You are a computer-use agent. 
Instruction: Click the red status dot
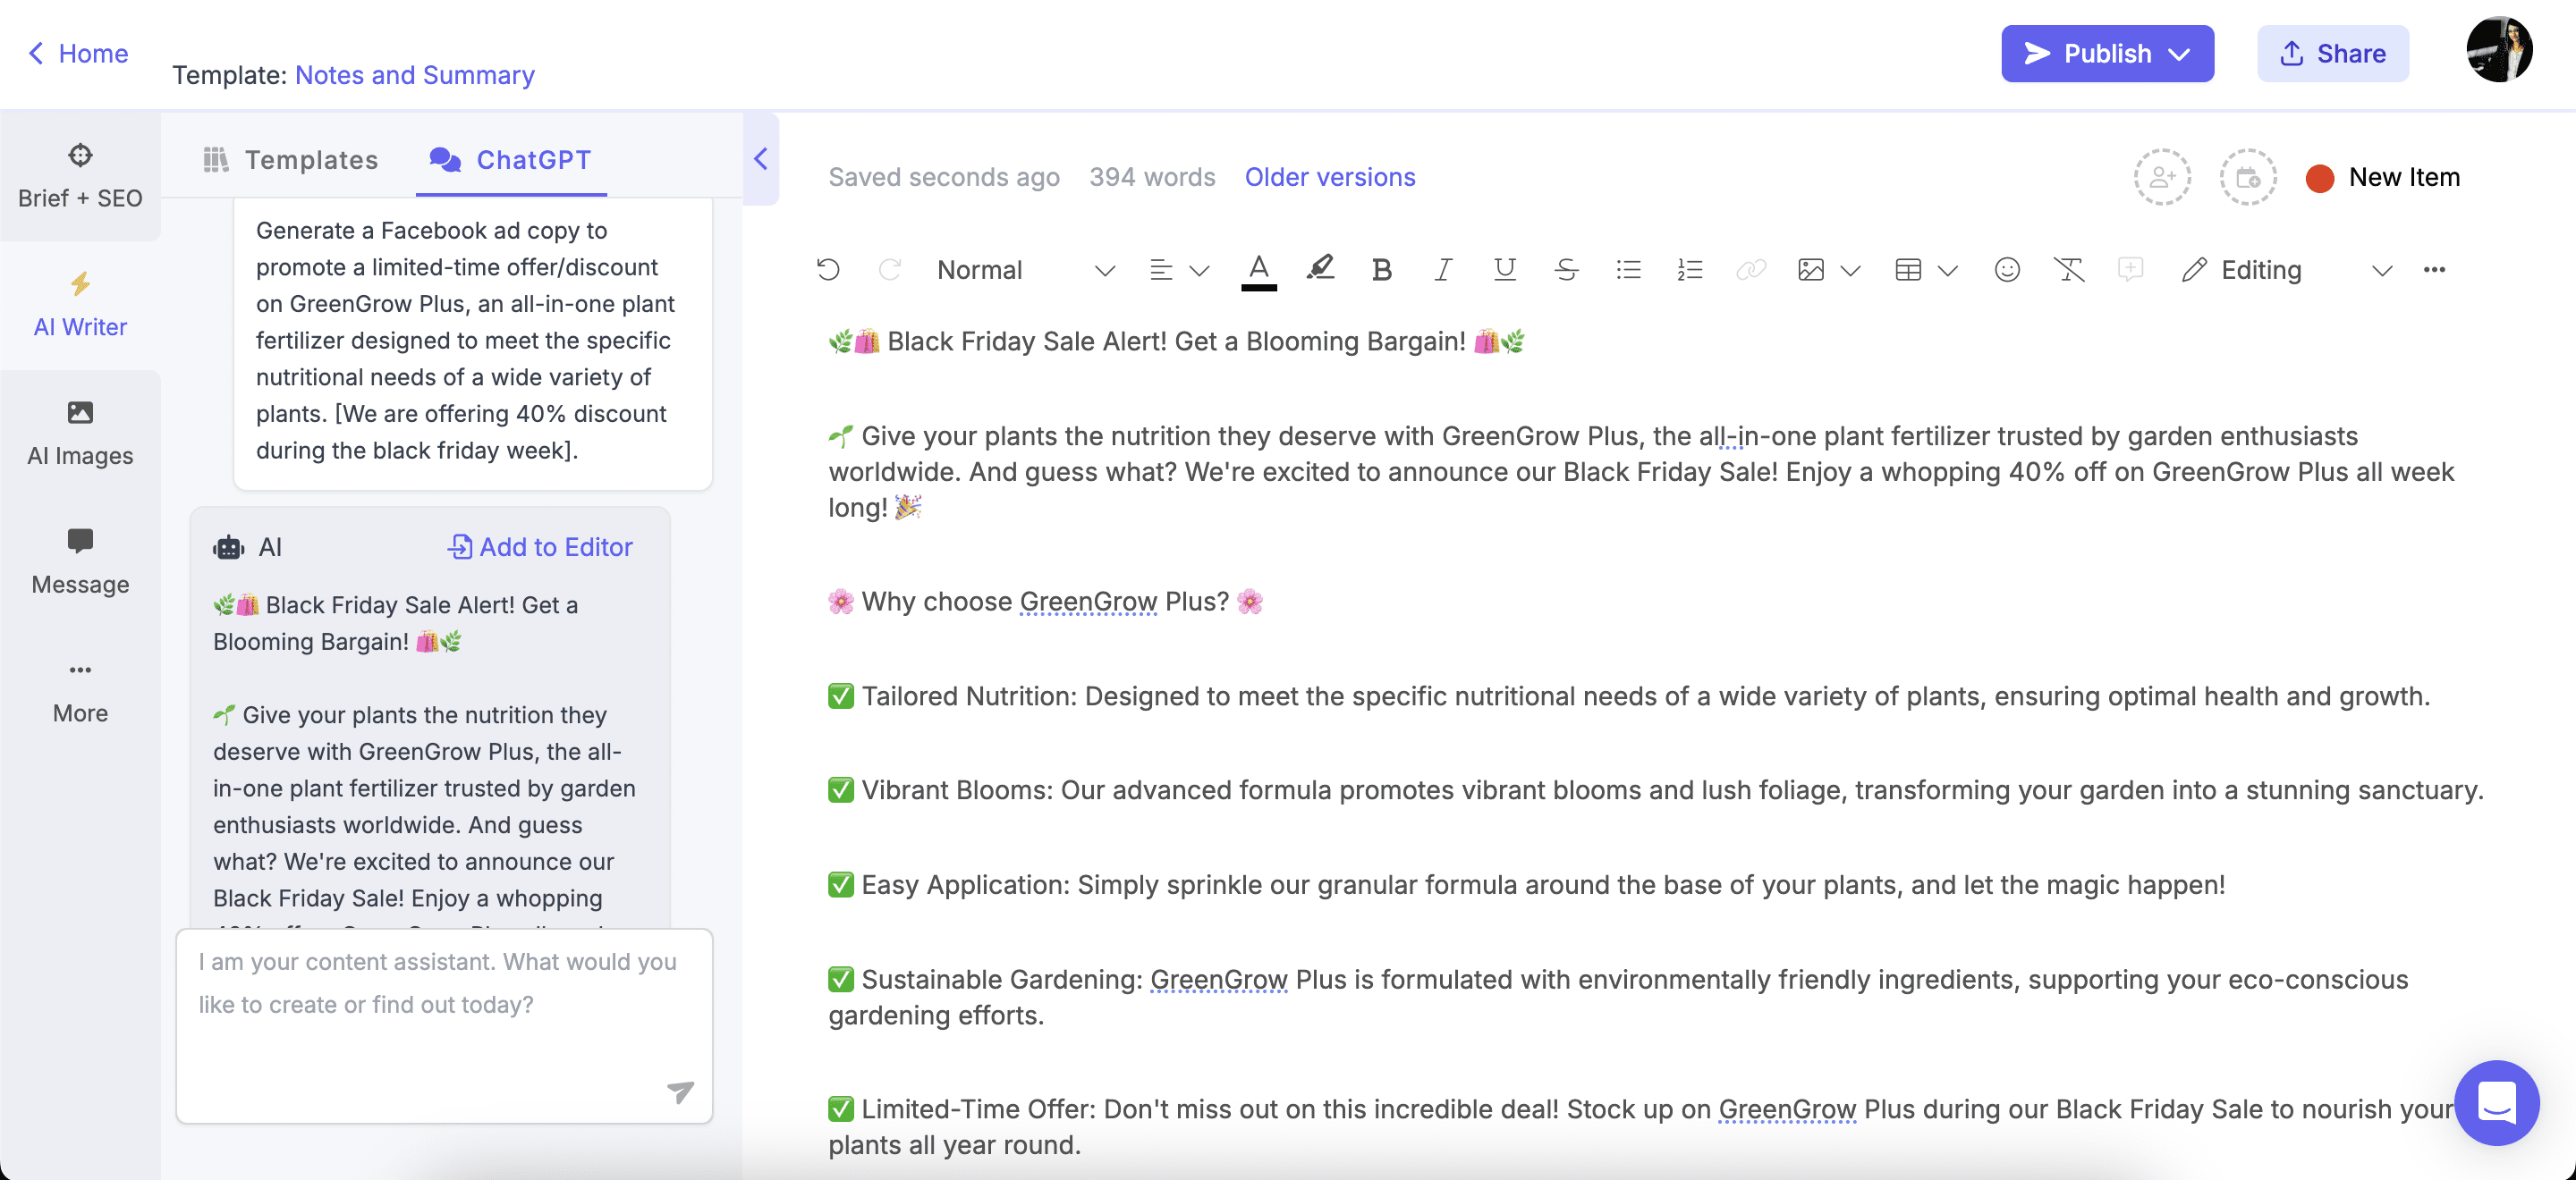tap(2320, 178)
